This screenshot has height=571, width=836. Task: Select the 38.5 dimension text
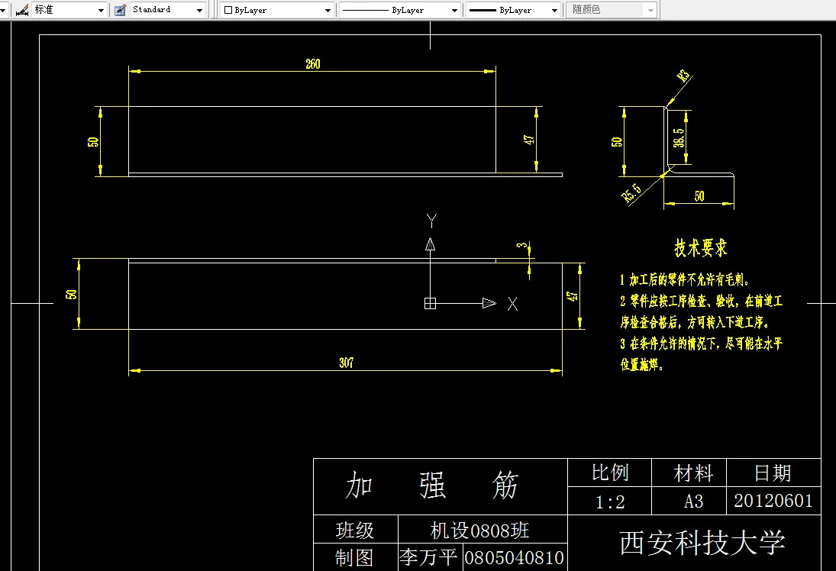click(678, 137)
